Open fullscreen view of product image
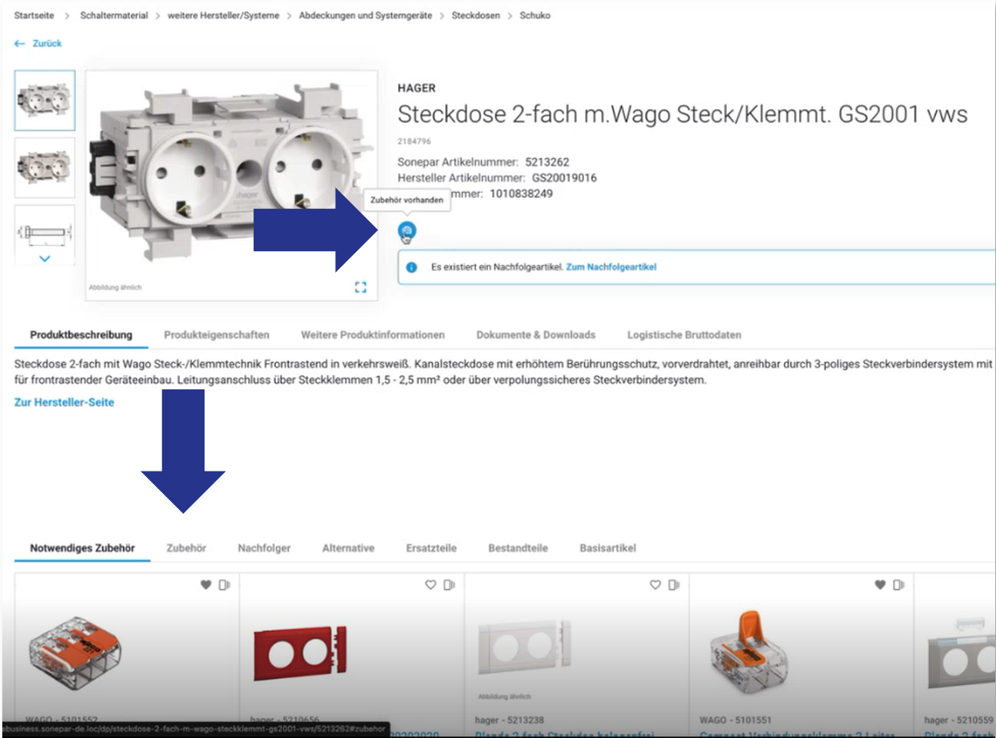This screenshot has width=996, height=738. tap(360, 286)
